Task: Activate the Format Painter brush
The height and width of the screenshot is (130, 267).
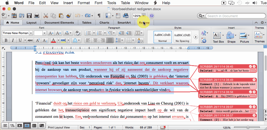Action: pos(69,16)
